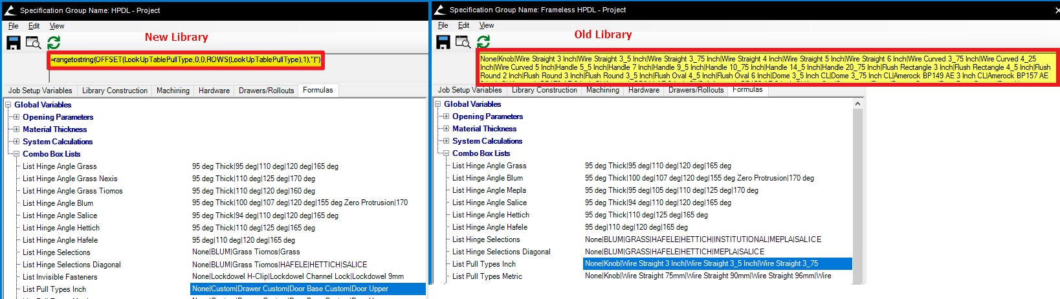
Task: Collapse Combo Box Lists in the New Library tree
Action: point(16,154)
